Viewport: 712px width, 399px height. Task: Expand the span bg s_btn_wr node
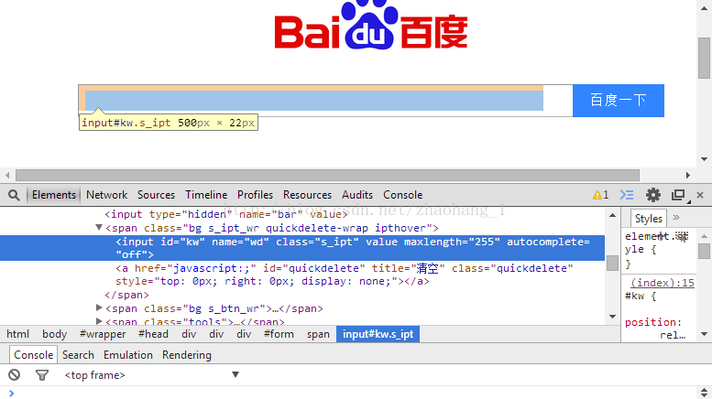pyautogui.click(x=99, y=307)
